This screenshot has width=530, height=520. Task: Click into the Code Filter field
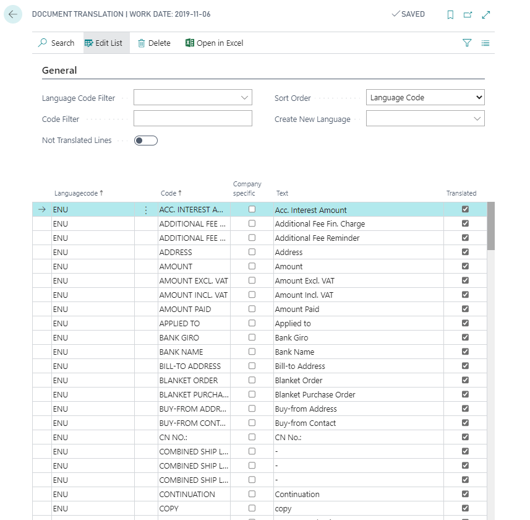coord(193,118)
